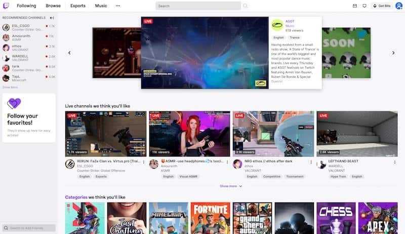Expand live channels with Show more

coord(231,186)
